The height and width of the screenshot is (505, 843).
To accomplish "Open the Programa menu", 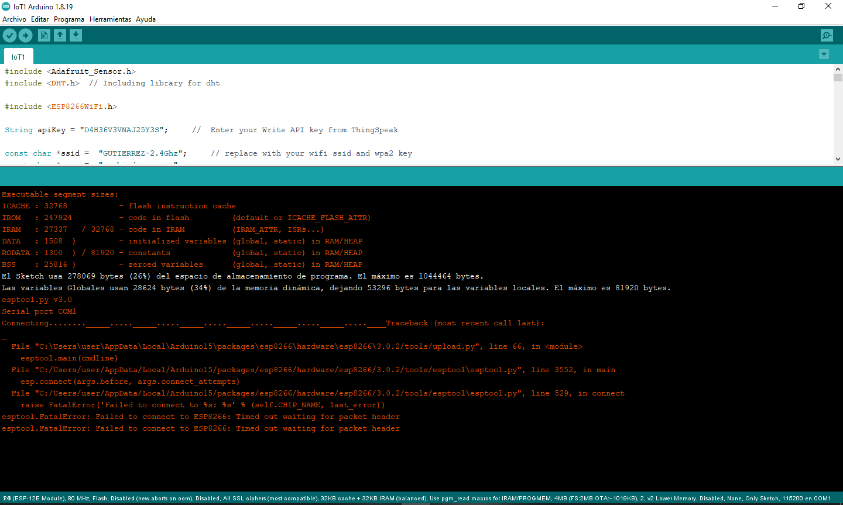I will click(x=69, y=19).
